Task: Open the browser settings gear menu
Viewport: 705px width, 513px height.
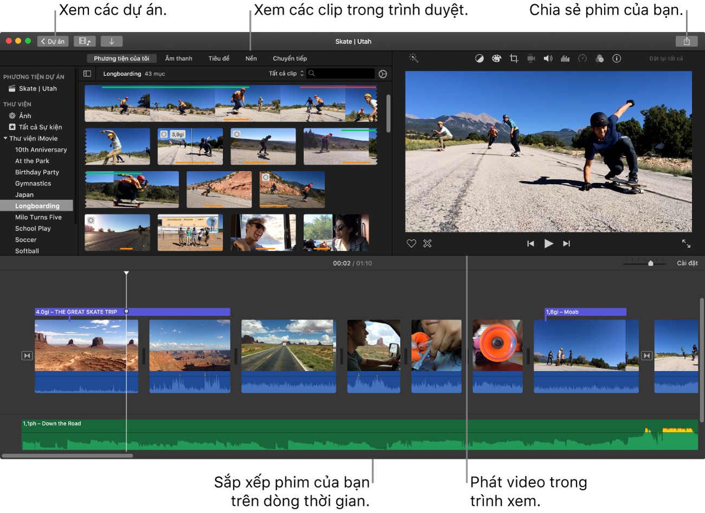Action: pos(383,74)
